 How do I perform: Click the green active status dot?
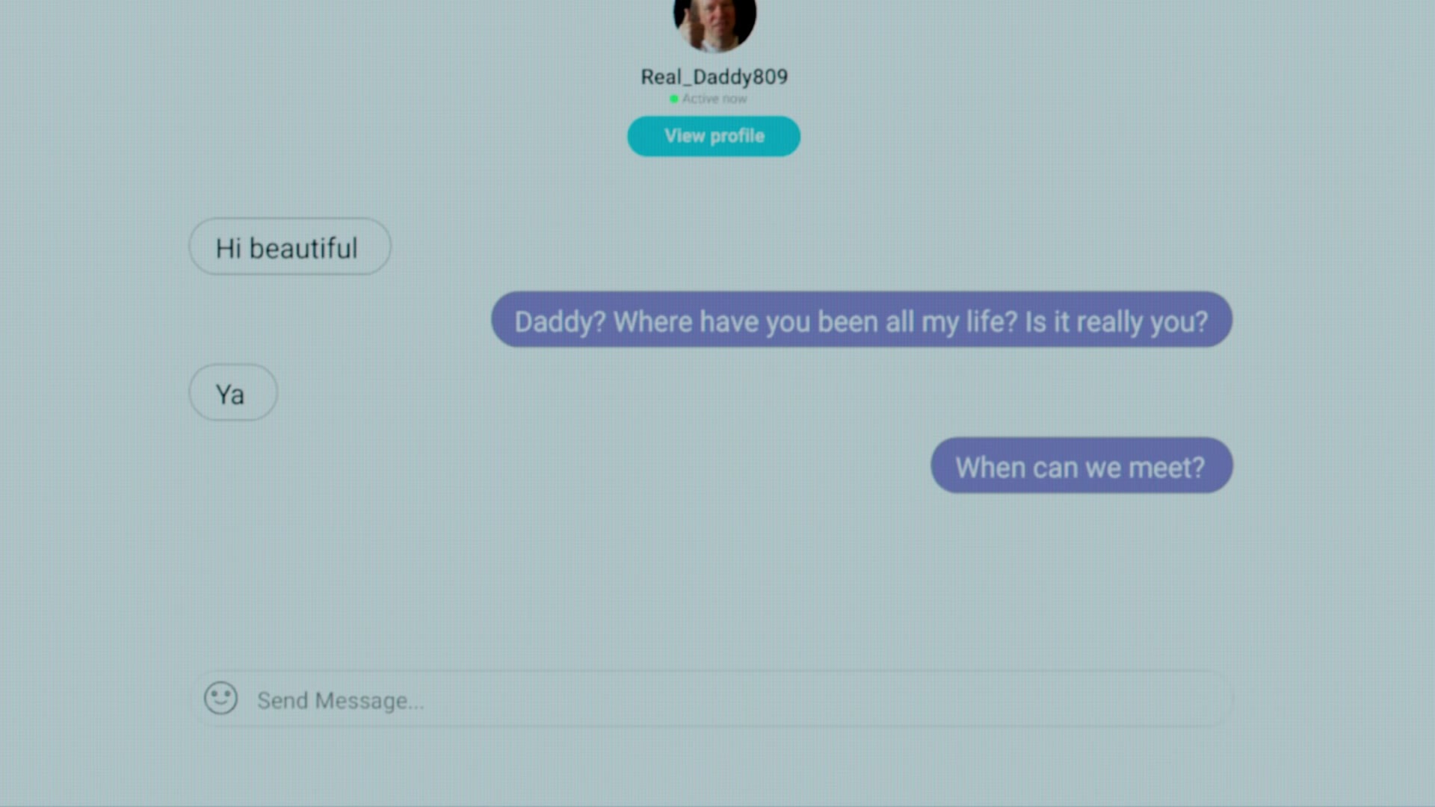tap(674, 99)
